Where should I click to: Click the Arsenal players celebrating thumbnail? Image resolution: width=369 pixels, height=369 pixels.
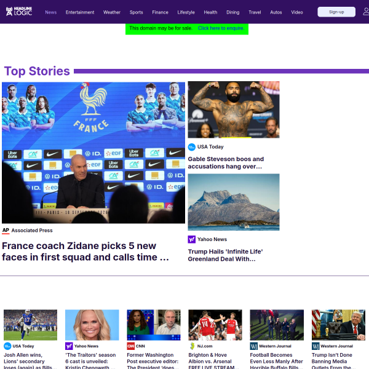click(215, 325)
